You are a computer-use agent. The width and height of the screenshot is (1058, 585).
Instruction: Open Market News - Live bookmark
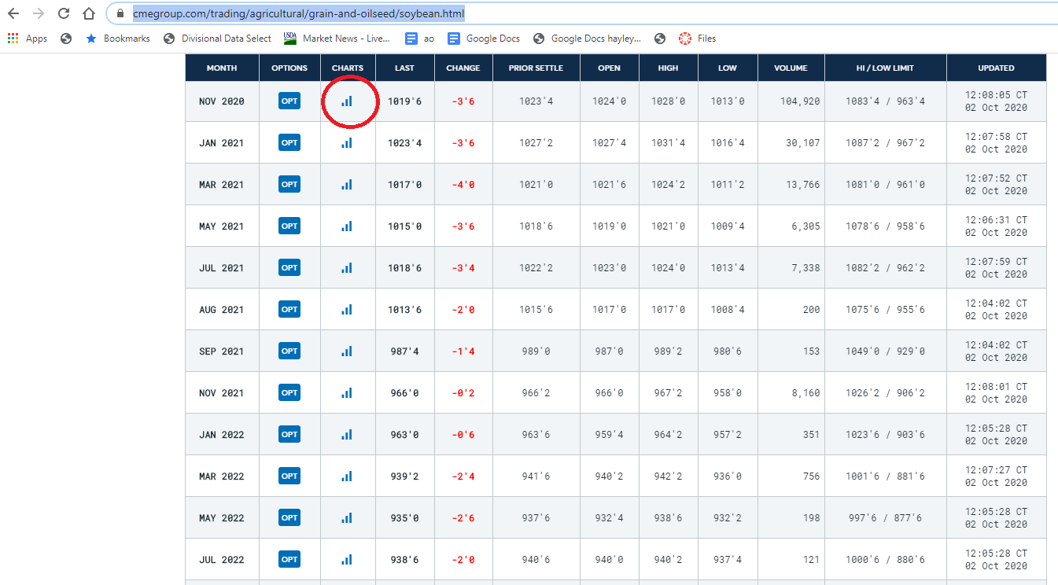click(337, 39)
